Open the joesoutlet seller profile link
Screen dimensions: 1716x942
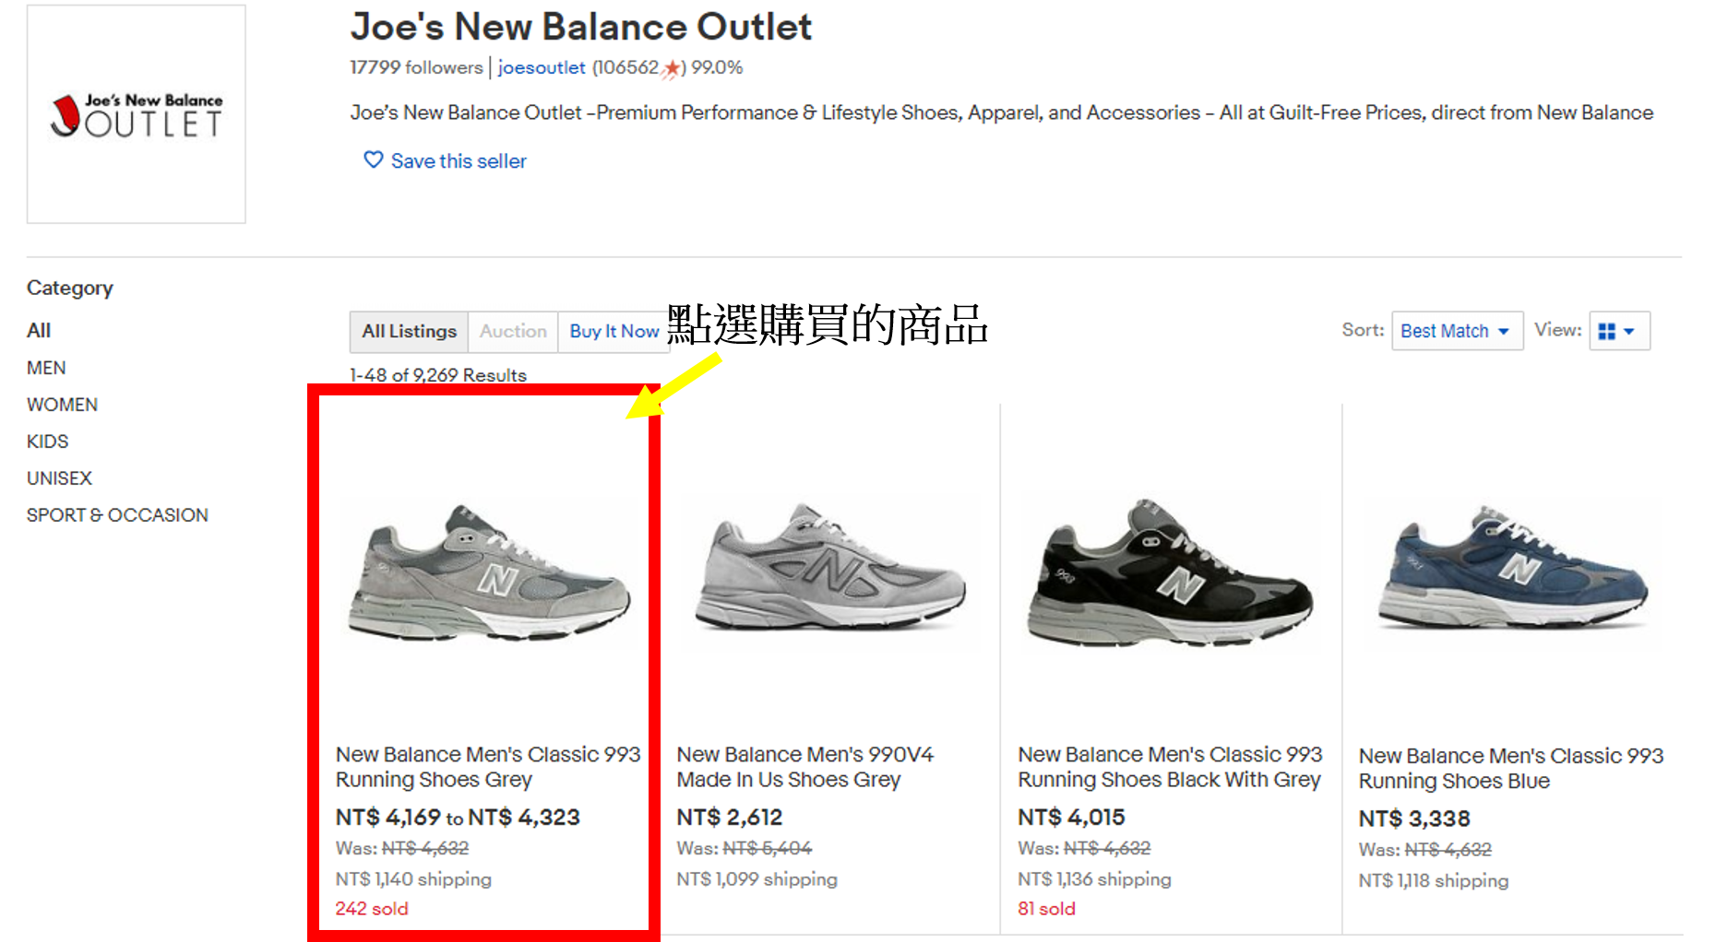pyautogui.click(x=542, y=67)
